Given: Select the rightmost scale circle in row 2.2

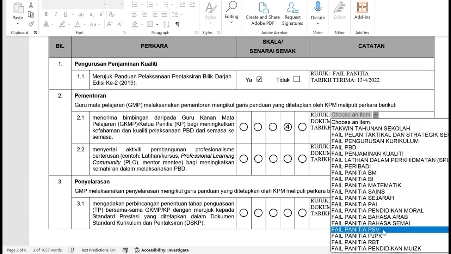Looking at the screenshot, I should pos(302,159).
